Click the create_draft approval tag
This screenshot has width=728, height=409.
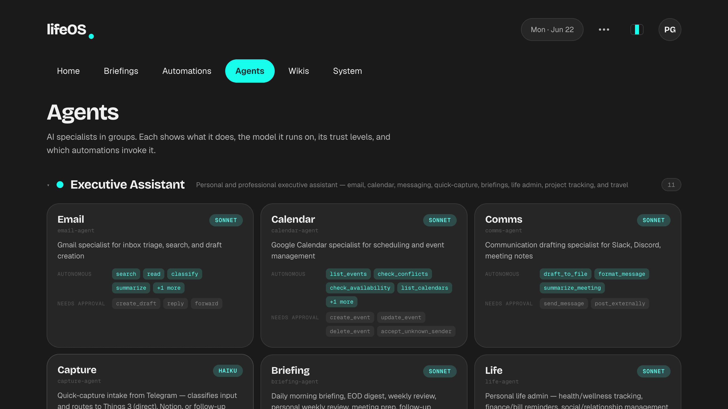(x=136, y=304)
